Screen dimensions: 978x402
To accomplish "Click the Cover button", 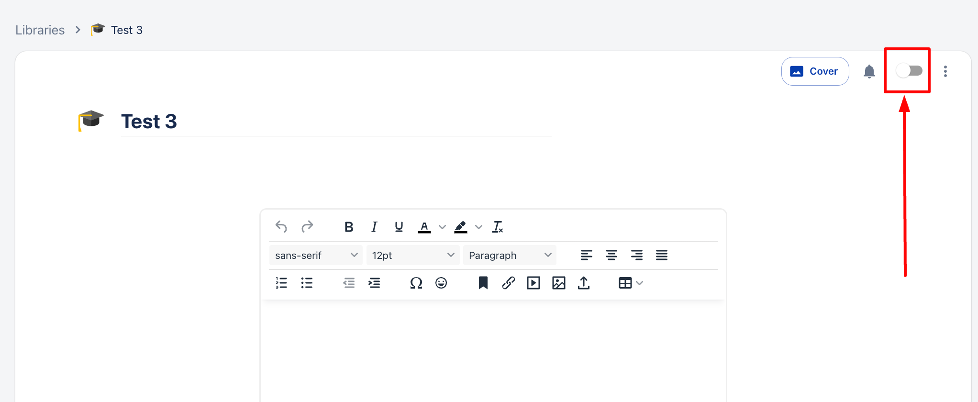I will (x=815, y=71).
